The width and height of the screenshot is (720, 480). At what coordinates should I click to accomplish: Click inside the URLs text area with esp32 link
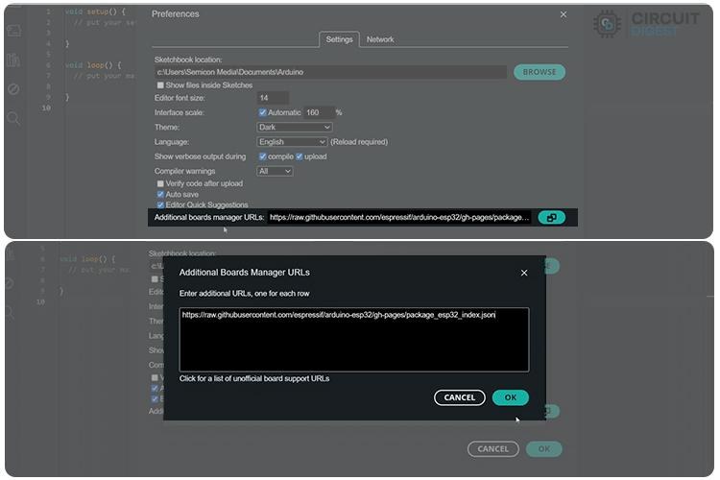click(x=354, y=340)
